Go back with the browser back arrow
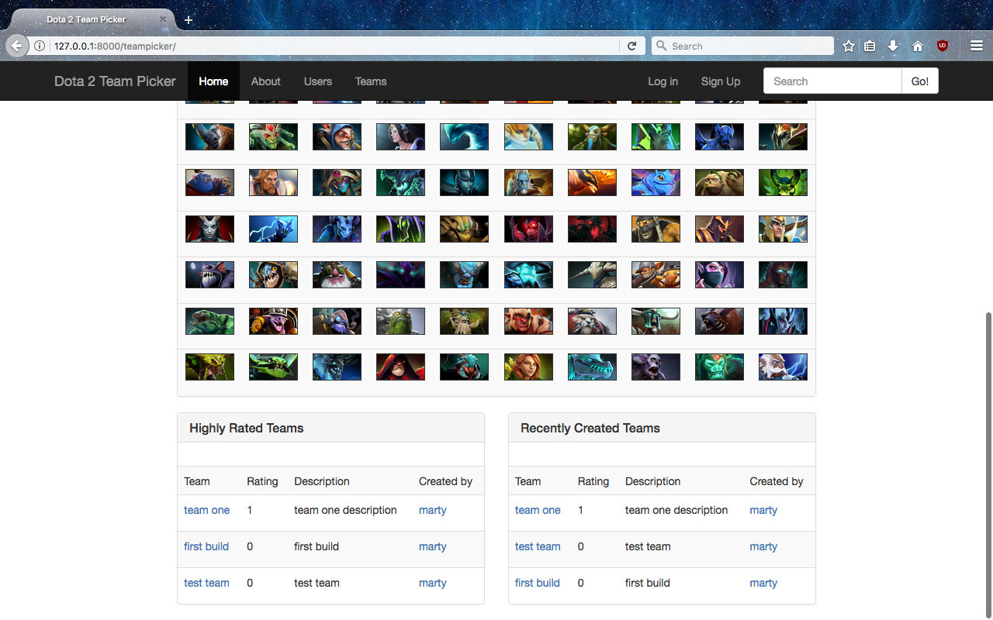Screen dimensions: 993x620 tap(17, 46)
